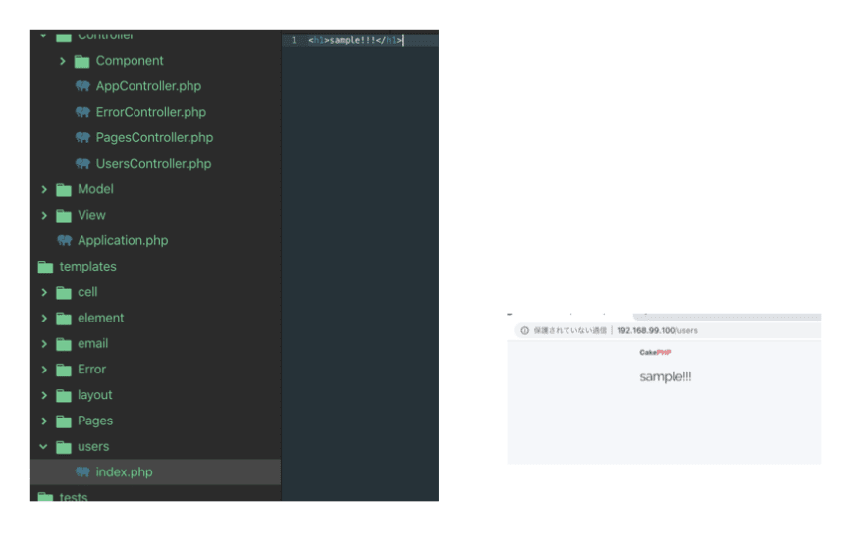Screen dimensions: 864x545
Task: Click the Application.php elephant file icon
Action: 65,240
